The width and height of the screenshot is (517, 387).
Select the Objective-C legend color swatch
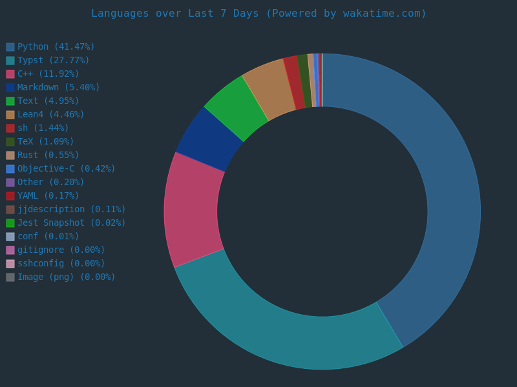point(10,169)
